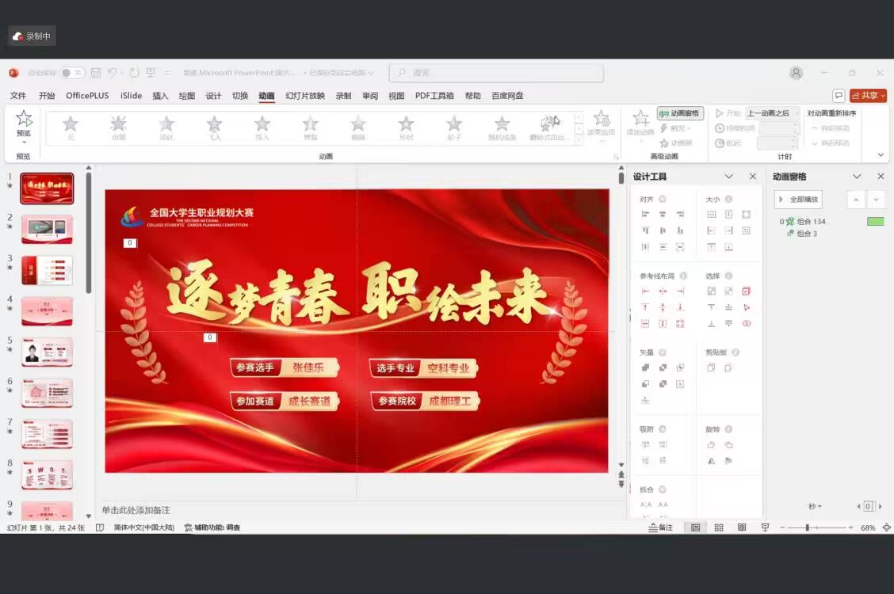Click the comments speech bubble icon
This screenshot has width=894, height=594.
[839, 96]
